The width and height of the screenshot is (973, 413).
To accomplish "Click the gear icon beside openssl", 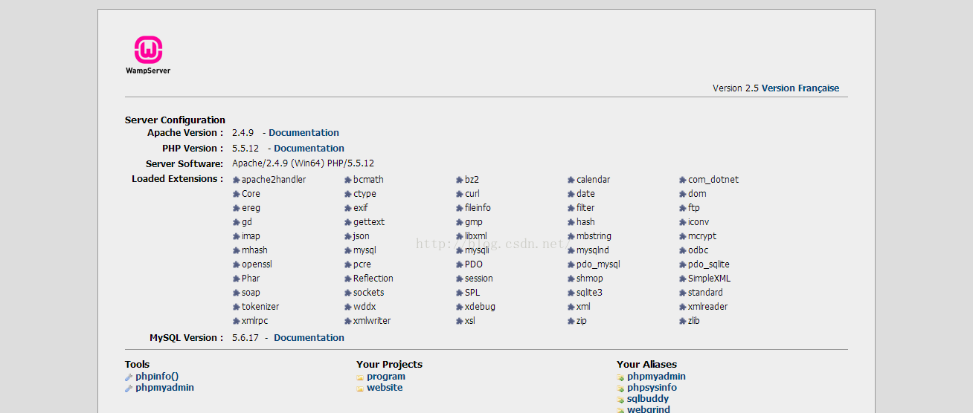I will (236, 264).
